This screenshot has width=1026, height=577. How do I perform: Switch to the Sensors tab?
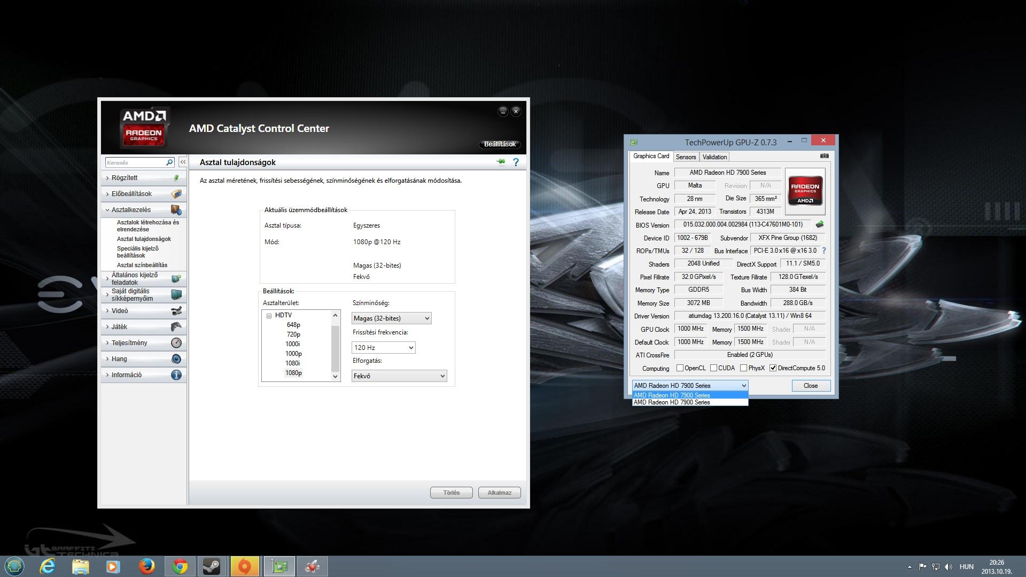click(x=686, y=157)
